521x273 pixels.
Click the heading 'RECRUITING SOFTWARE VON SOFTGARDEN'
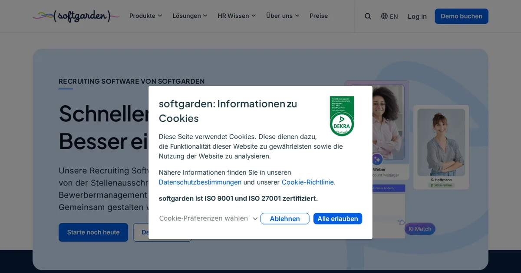[132, 81]
